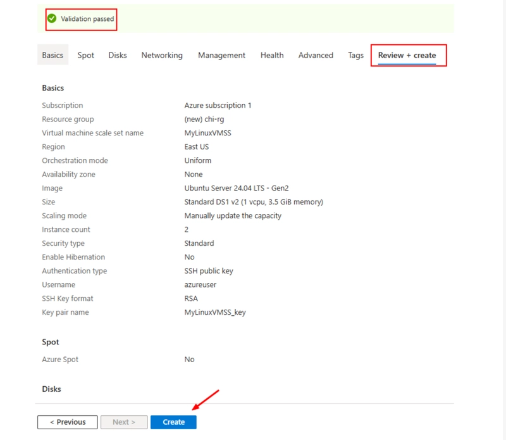Click the 'Availability zone' label
506x440 pixels.
point(68,174)
